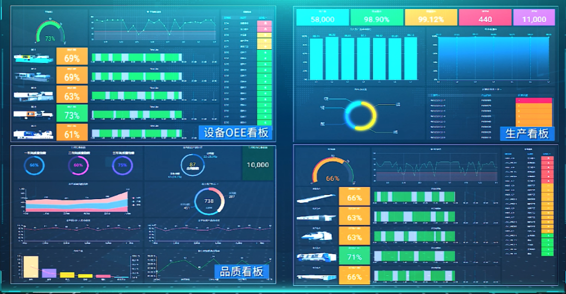Open the machine thumbnail beside the 61% tile
The image size is (566, 294).
pyautogui.click(x=33, y=134)
